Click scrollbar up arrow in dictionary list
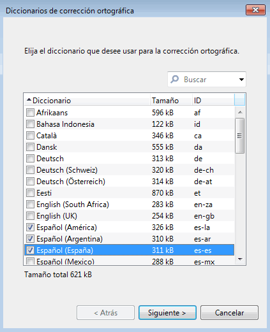270x332 pixels. pyautogui.click(x=240, y=112)
